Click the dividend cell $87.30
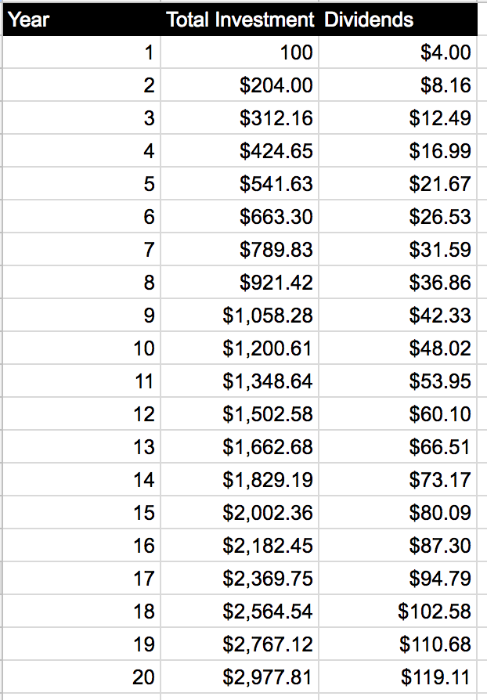Viewport: 487px width, 700px height. point(399,545)
